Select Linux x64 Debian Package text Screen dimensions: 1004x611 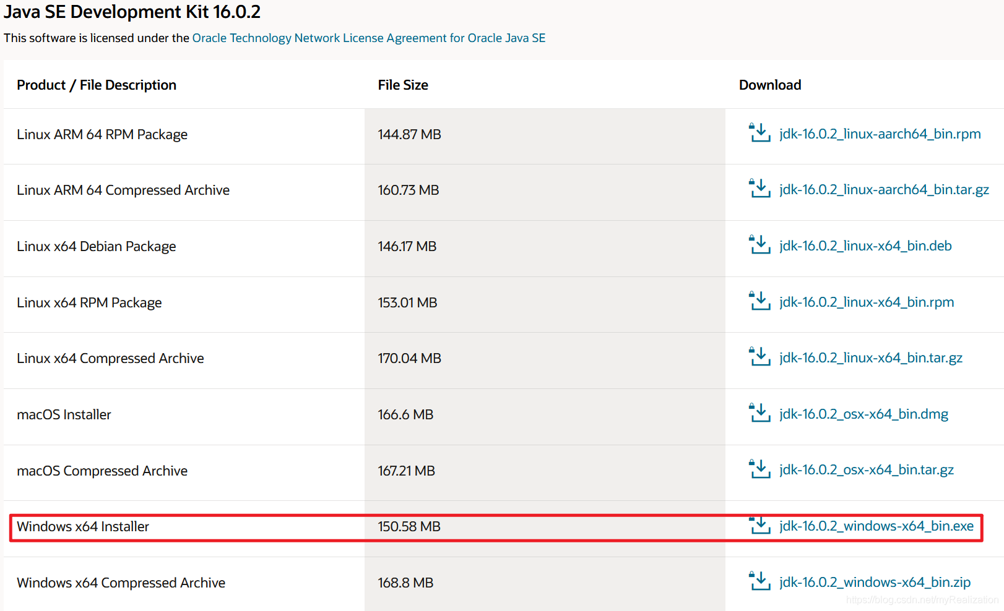click(97, 246)
